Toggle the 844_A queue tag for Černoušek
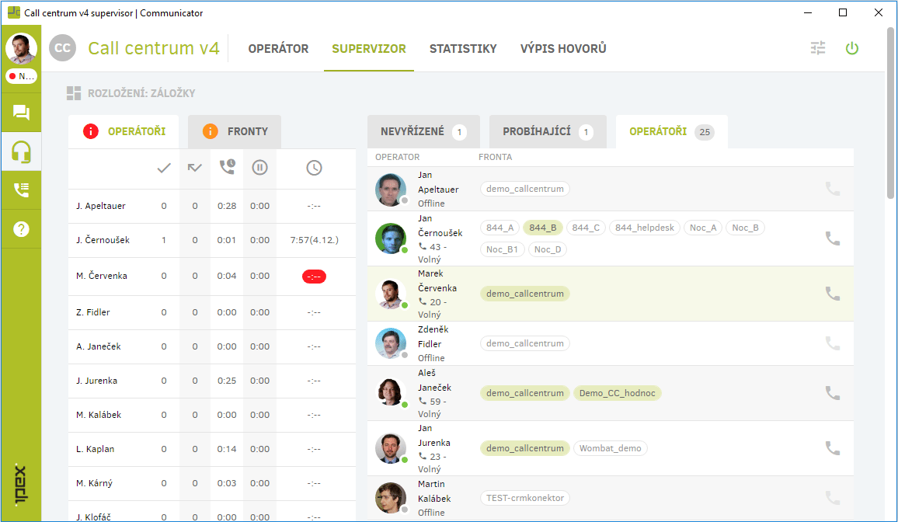Screen dimensions: 898x522 [500, 228]
